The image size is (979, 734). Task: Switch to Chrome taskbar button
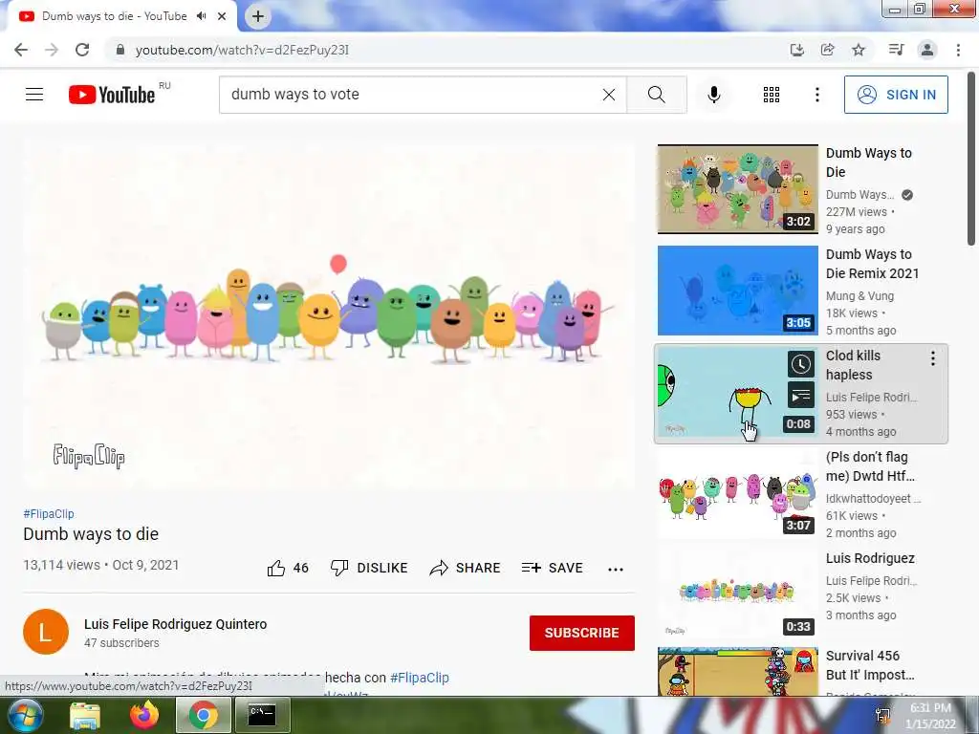pyautogui.click(x=204, y=715)
